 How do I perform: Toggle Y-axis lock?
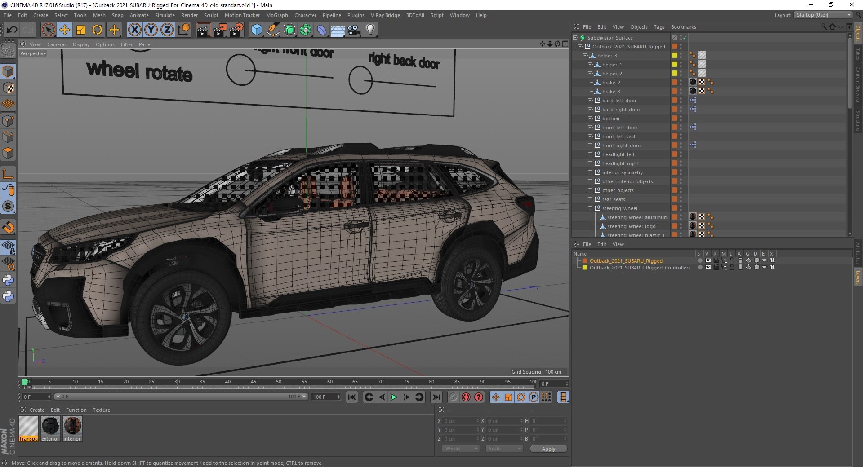pyautogui.click(x=151, y=30)
